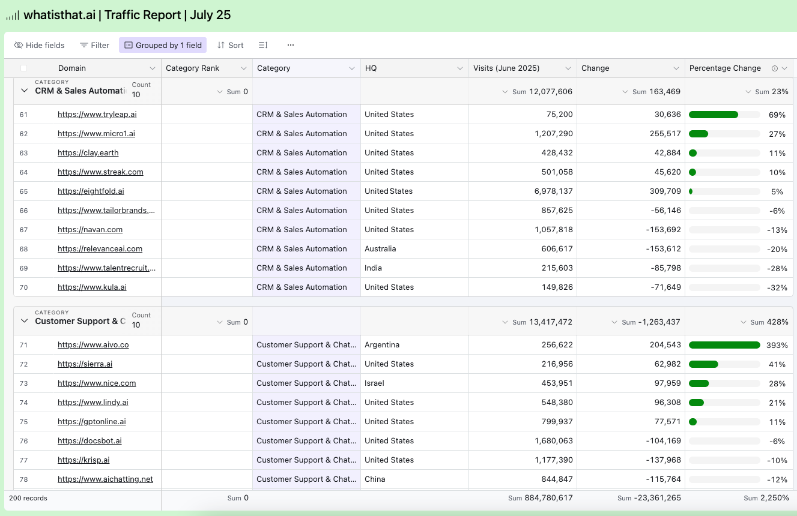Image resolution: width=797 pixels, height=516 pixels.
Task: Collapse the CRM & Sales Automation group
Action: click(x=24, y=91)
